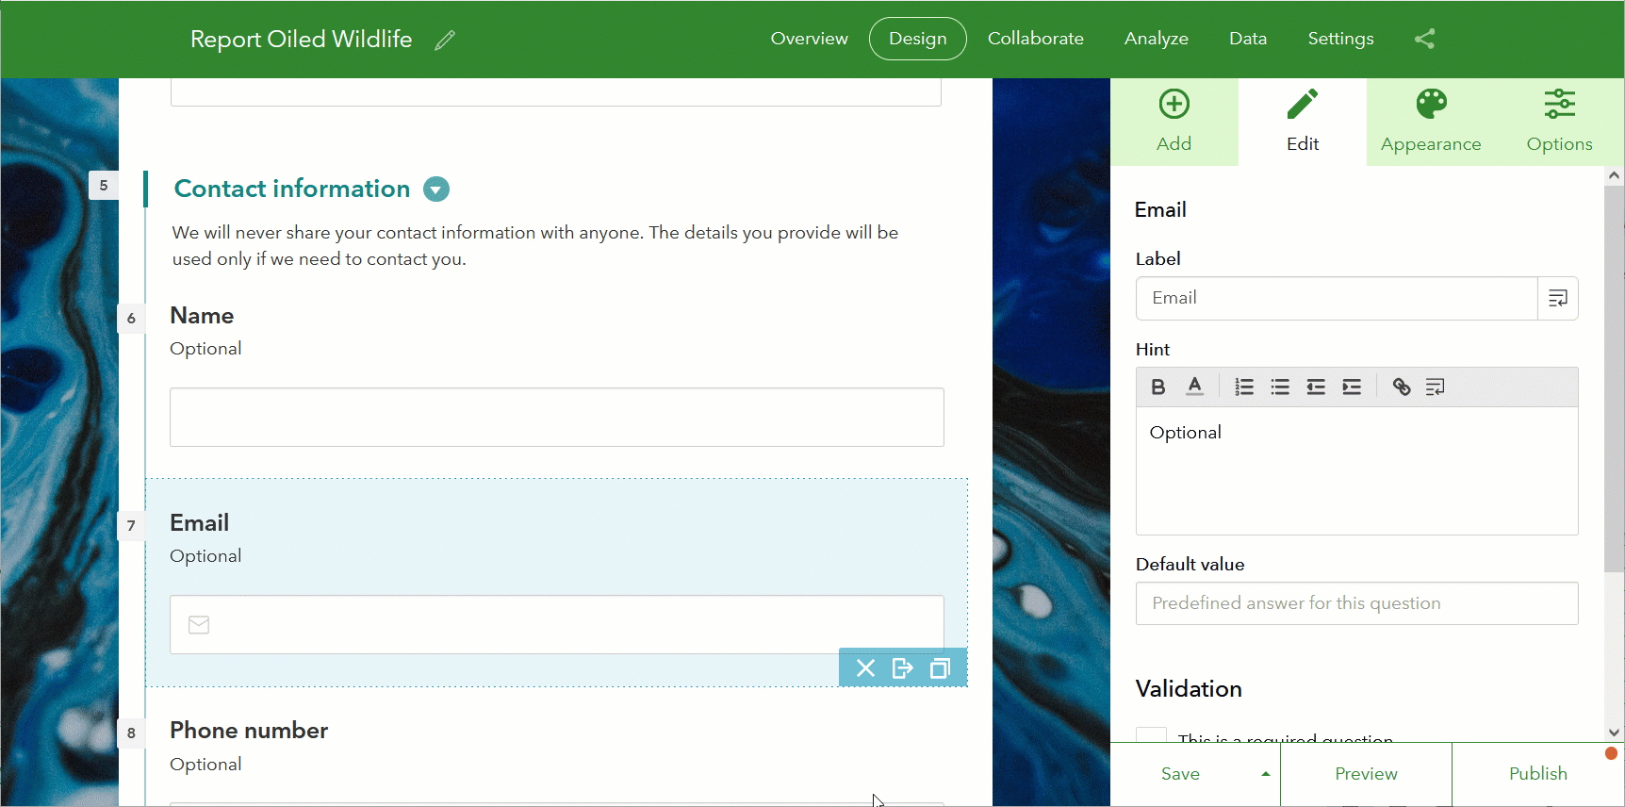The image size is (1625, 807).
Task: Open rich text source in Hint toolbar
Action: coord(1436,387)
